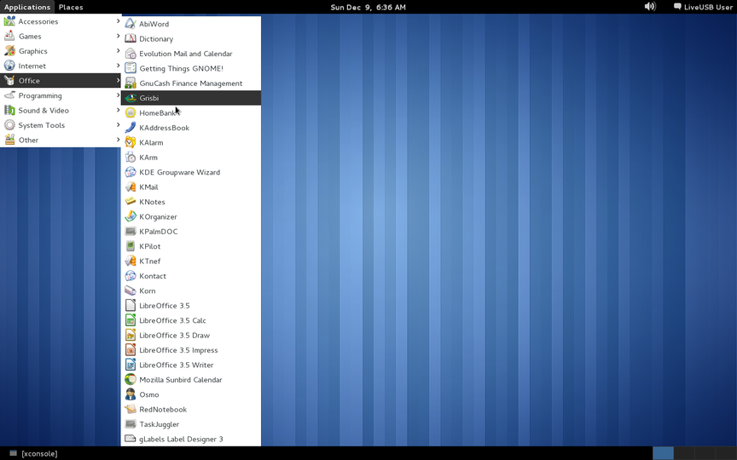Open the LiveUSB User menu
The width and height of the screenshot is (737, 460).
point(702,7)
